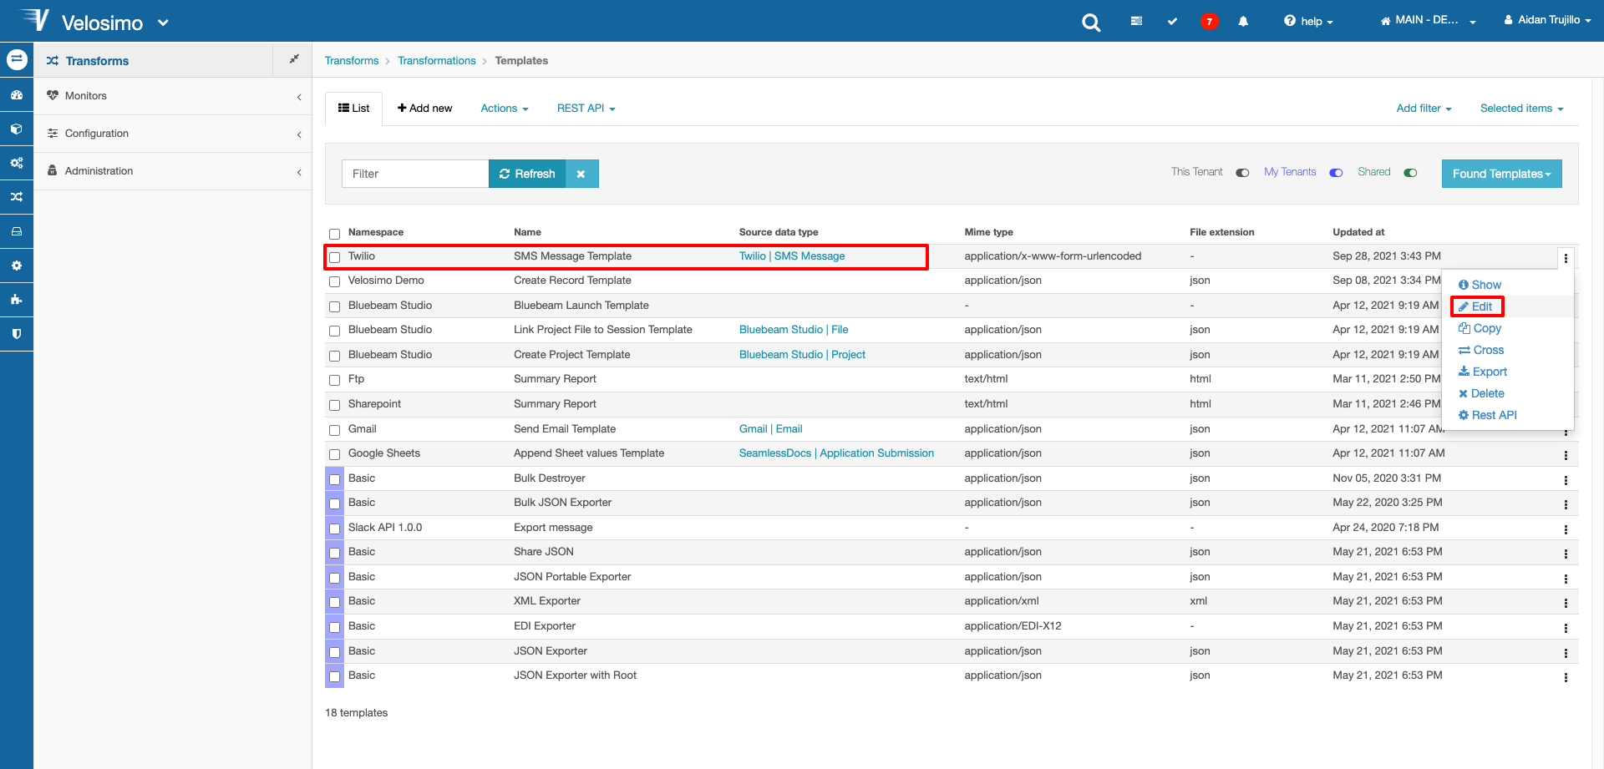Check the Gmail row checkbox
The image size is (1604, 769).
334,430
